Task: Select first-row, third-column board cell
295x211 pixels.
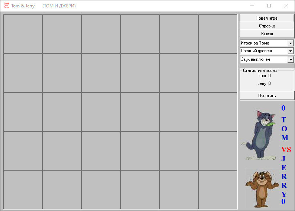Action: (101, 34)
